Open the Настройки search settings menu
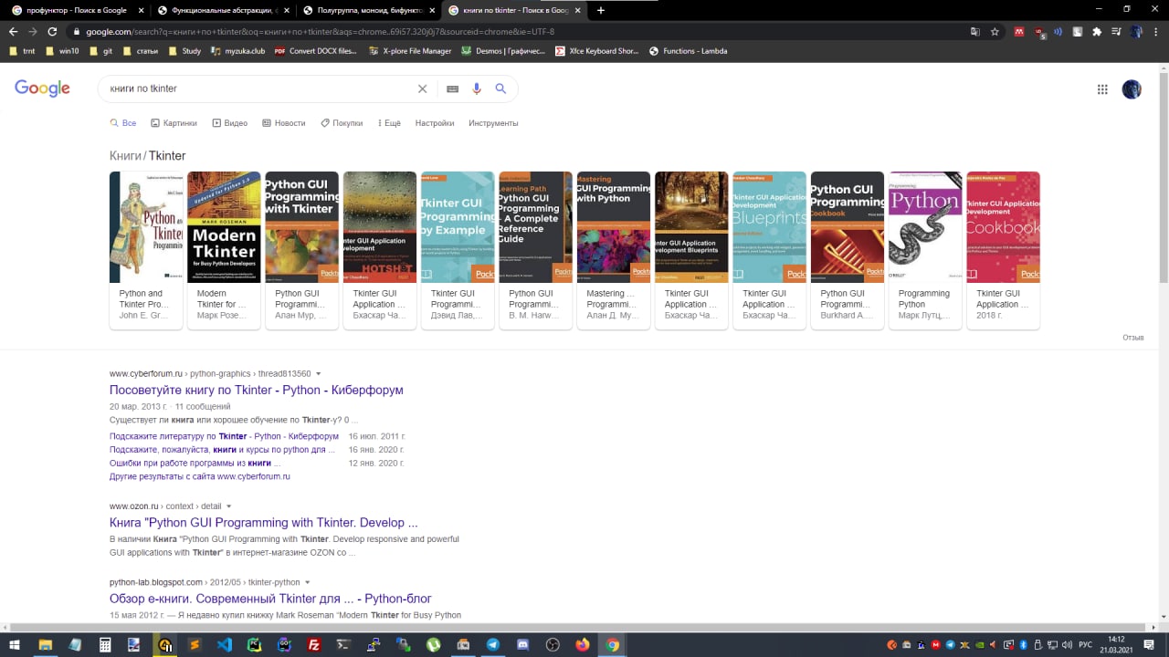 pos(435,123)
